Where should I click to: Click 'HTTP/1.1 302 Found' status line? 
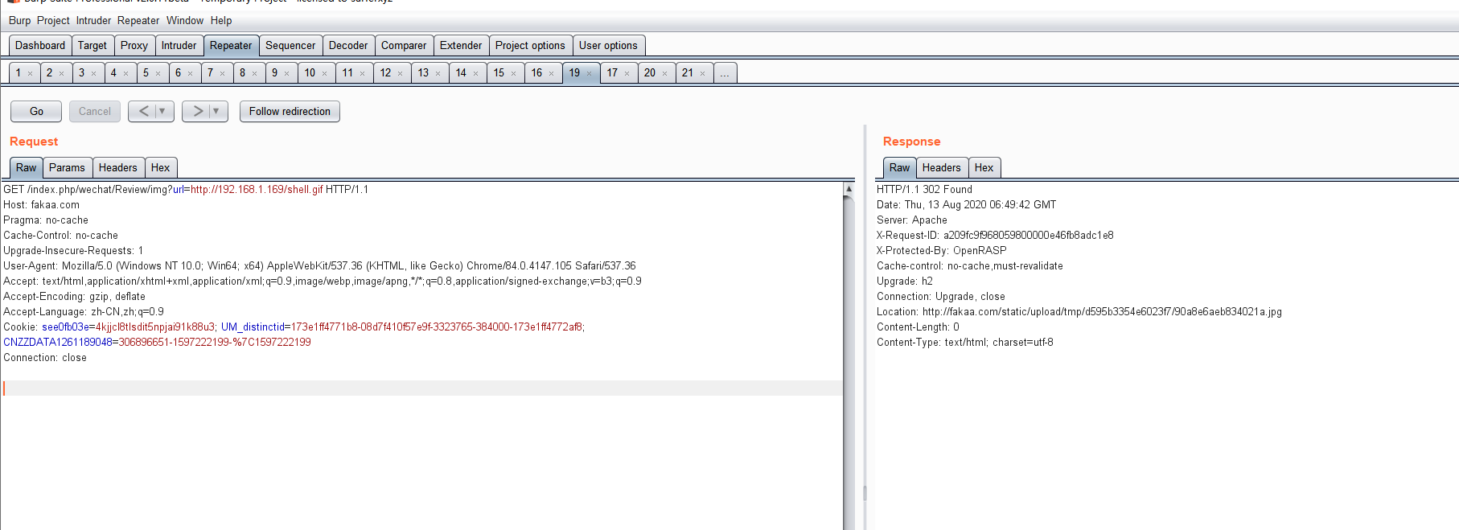click(924, 190)
